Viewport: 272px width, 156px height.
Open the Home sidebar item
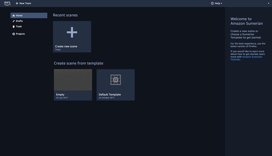[x=29, y=15]
